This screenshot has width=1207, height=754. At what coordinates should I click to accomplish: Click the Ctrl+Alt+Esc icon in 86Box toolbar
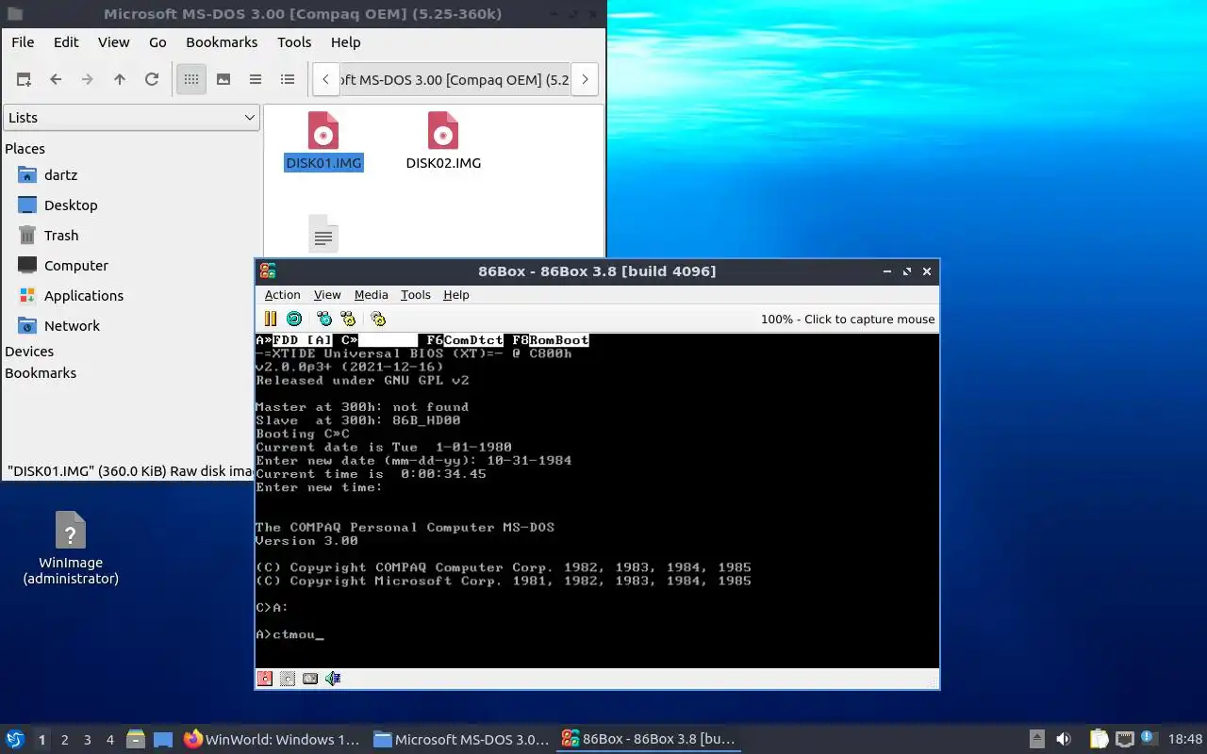pos(348,319)
